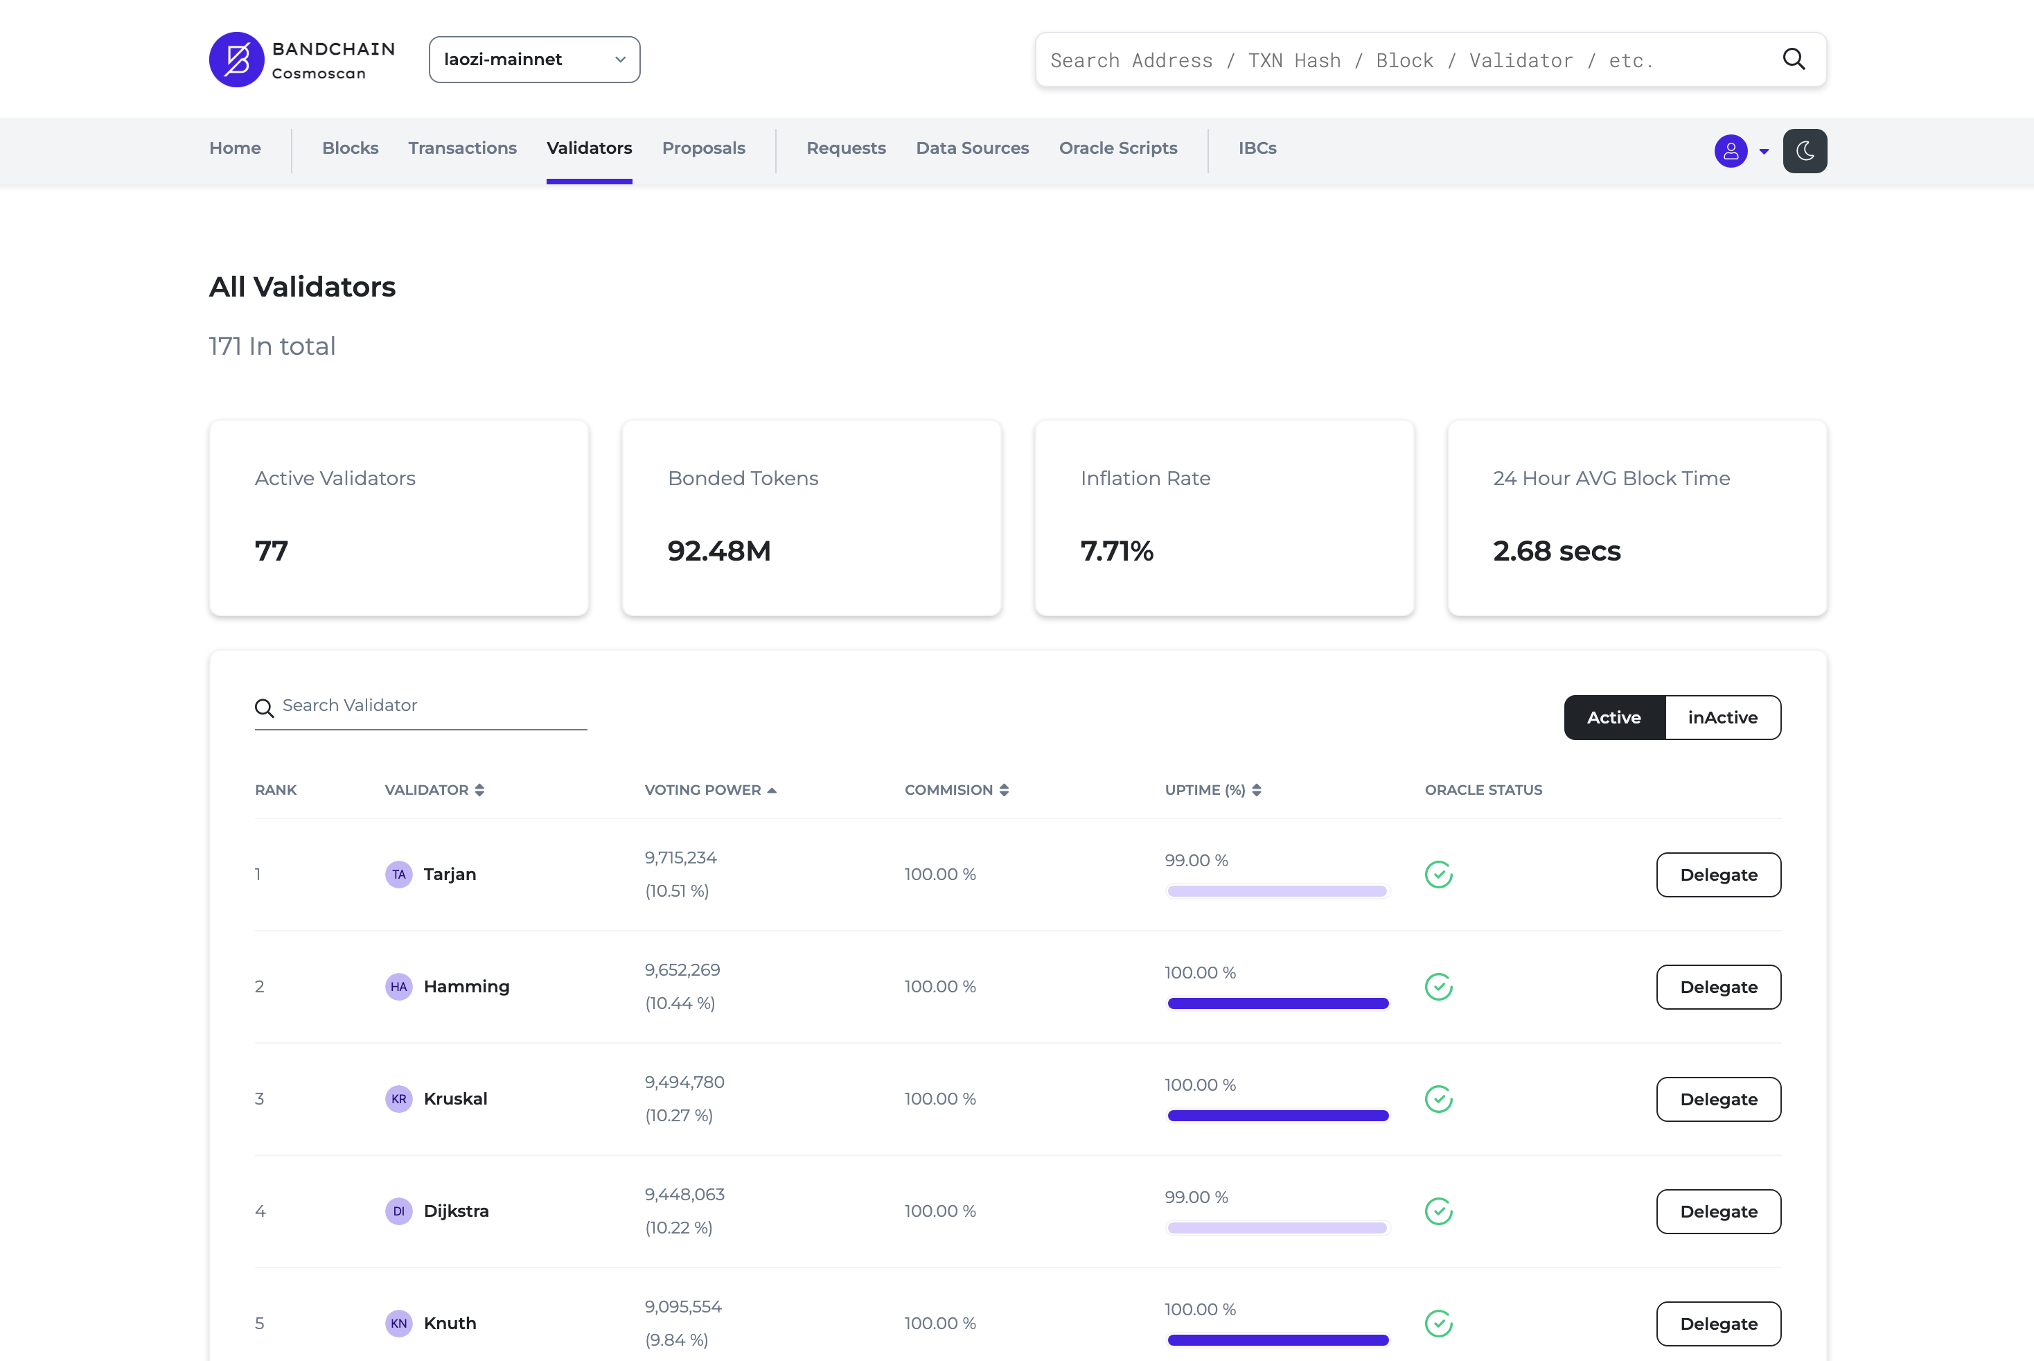This screenshot has width=2034, height=1361.
Task: Go to Home tab
Action: pos(235,148)
